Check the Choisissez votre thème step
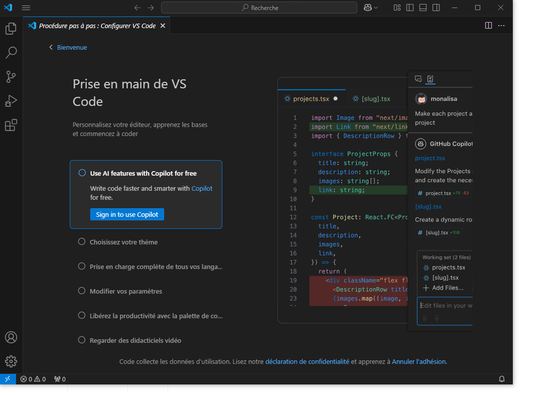This screenshot has height=395, width=560. 82,242
